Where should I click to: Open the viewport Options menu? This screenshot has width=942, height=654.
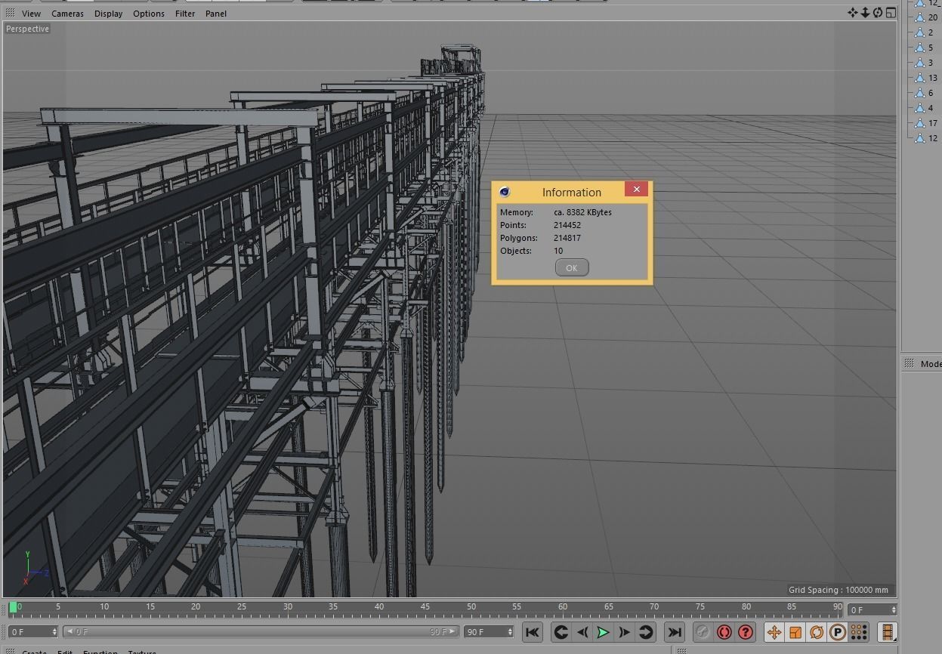pyautogui.click(x=148, y=14)
